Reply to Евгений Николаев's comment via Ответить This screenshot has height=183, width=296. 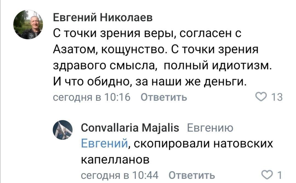click(x=164, y=97)
